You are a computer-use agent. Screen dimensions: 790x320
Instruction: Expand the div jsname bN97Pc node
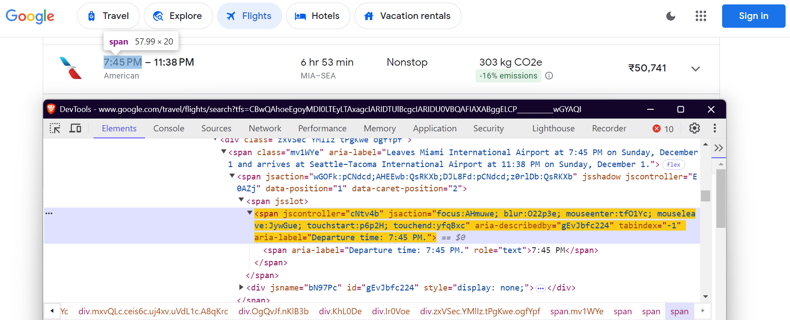point(241,287)
